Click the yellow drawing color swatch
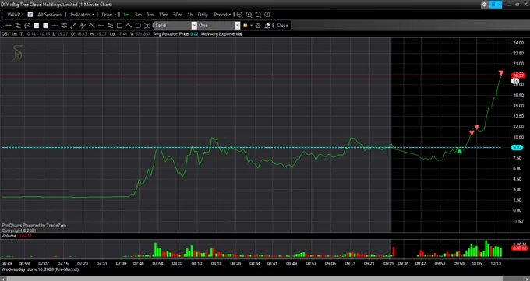 (246, 26)
